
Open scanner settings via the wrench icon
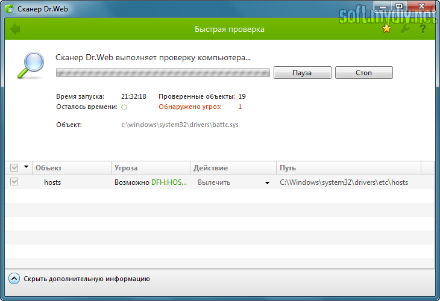tap(404, 28)
